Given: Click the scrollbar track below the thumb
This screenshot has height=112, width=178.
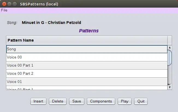Looking at the screenshot, I should [x=170, y=76].
